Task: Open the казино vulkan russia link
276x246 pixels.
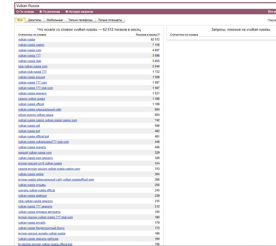Action: 32,99
